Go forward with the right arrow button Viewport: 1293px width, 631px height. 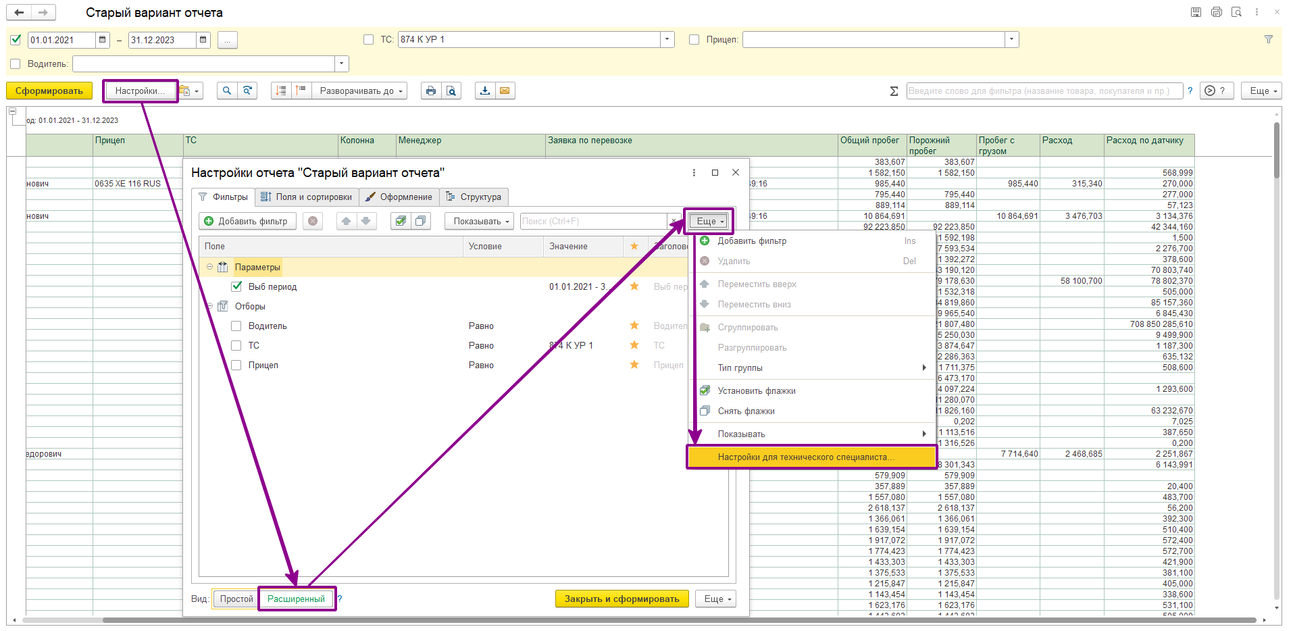click(x=43, y=12)
